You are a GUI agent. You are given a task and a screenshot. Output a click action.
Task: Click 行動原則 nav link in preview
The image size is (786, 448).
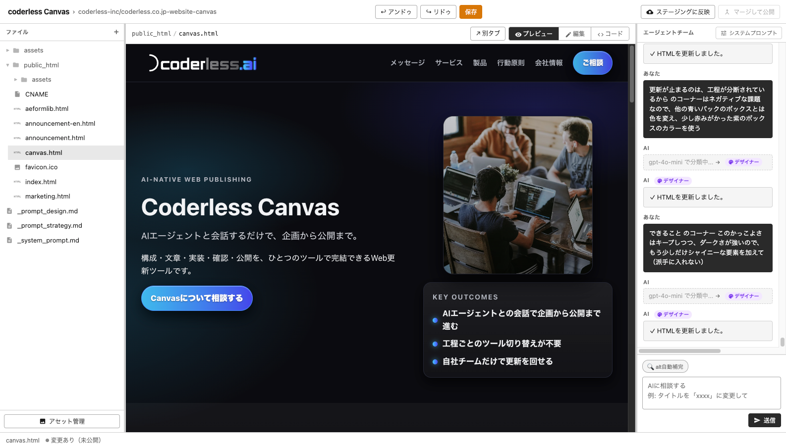pos(511,63)
